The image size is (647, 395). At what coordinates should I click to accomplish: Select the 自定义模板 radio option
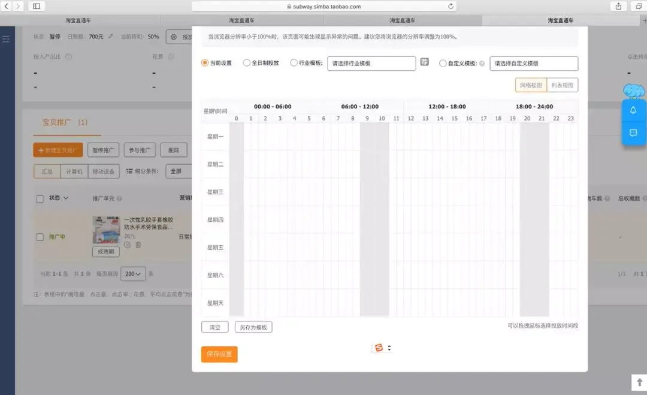pyautogui.click(x=442, y=64)
